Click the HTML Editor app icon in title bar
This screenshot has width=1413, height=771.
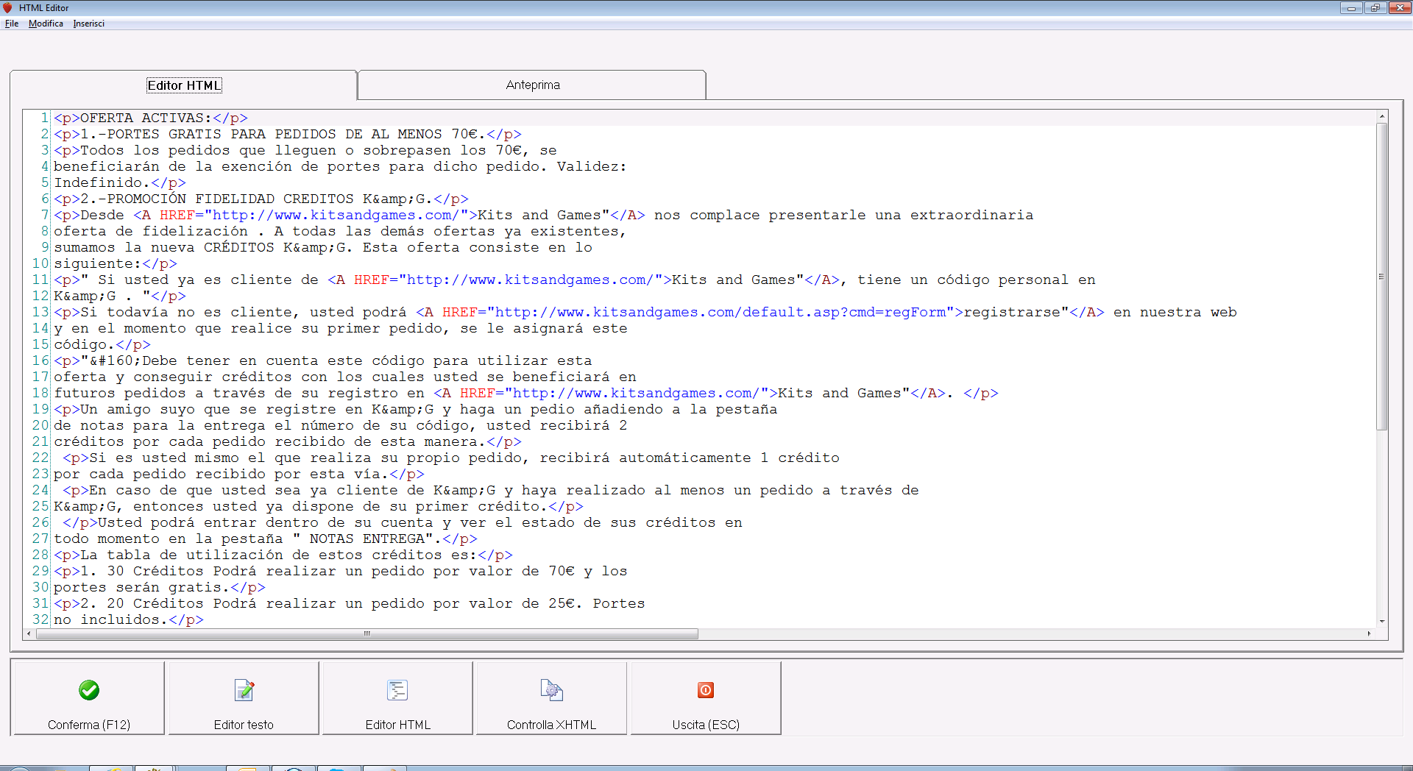(8, 7)
